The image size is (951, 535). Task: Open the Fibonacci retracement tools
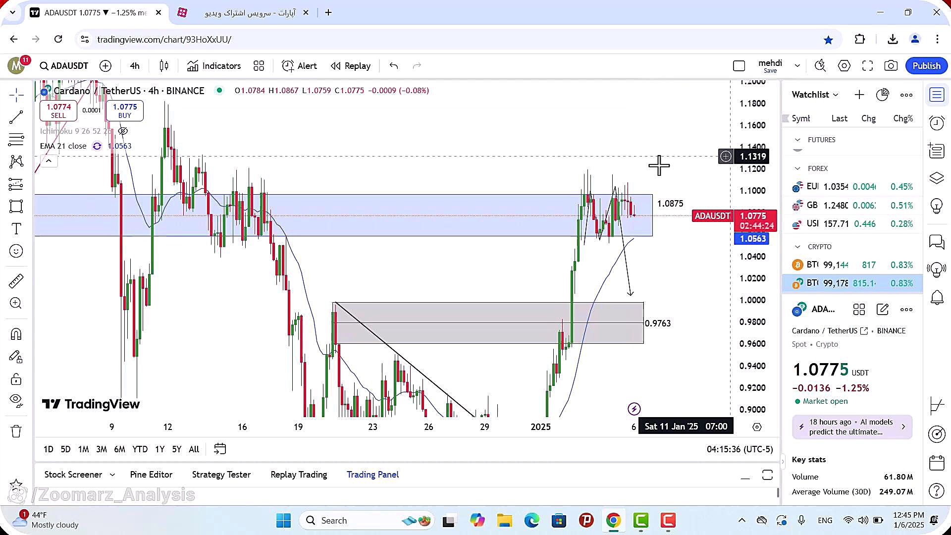pyautogui.click(x=16, y=140)
